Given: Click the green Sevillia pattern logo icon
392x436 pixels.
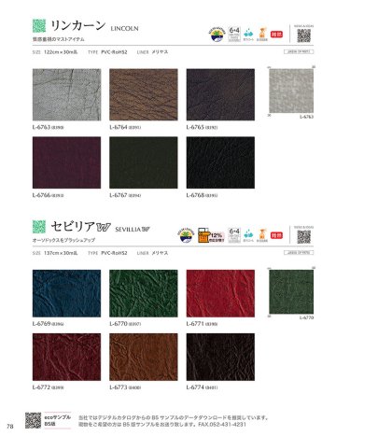Looking at the screenshot, I should click(39, 227).
